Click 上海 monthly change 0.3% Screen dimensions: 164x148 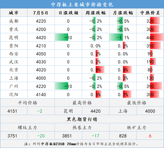[123, 78]
